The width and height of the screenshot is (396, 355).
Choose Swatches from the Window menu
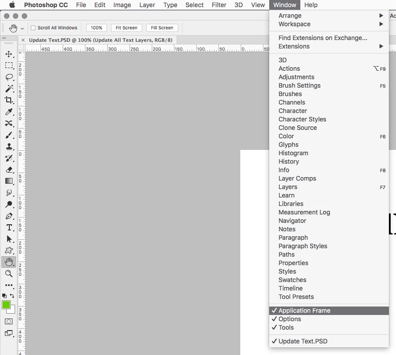click(x=329, y=280)
